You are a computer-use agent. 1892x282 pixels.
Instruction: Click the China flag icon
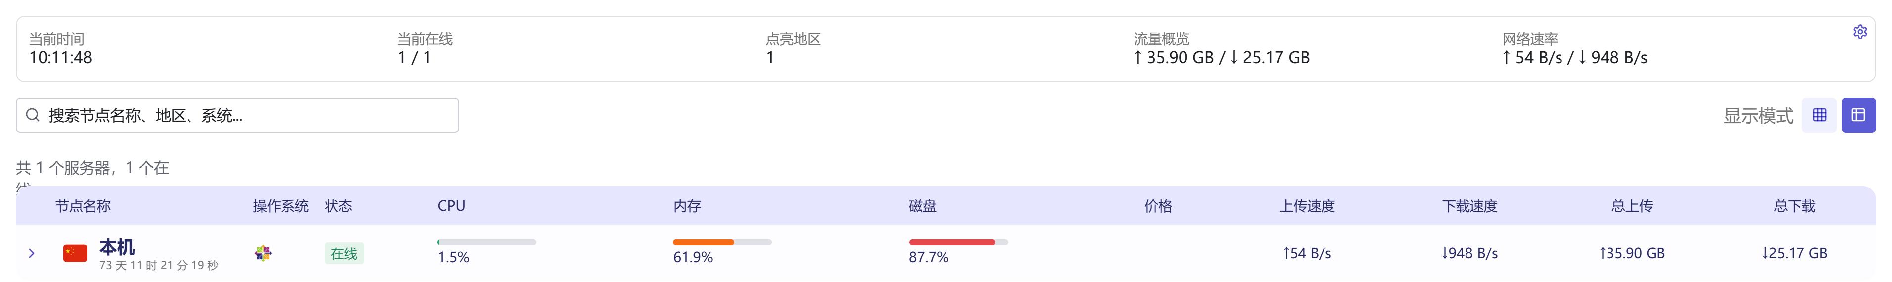click(75, 253)
